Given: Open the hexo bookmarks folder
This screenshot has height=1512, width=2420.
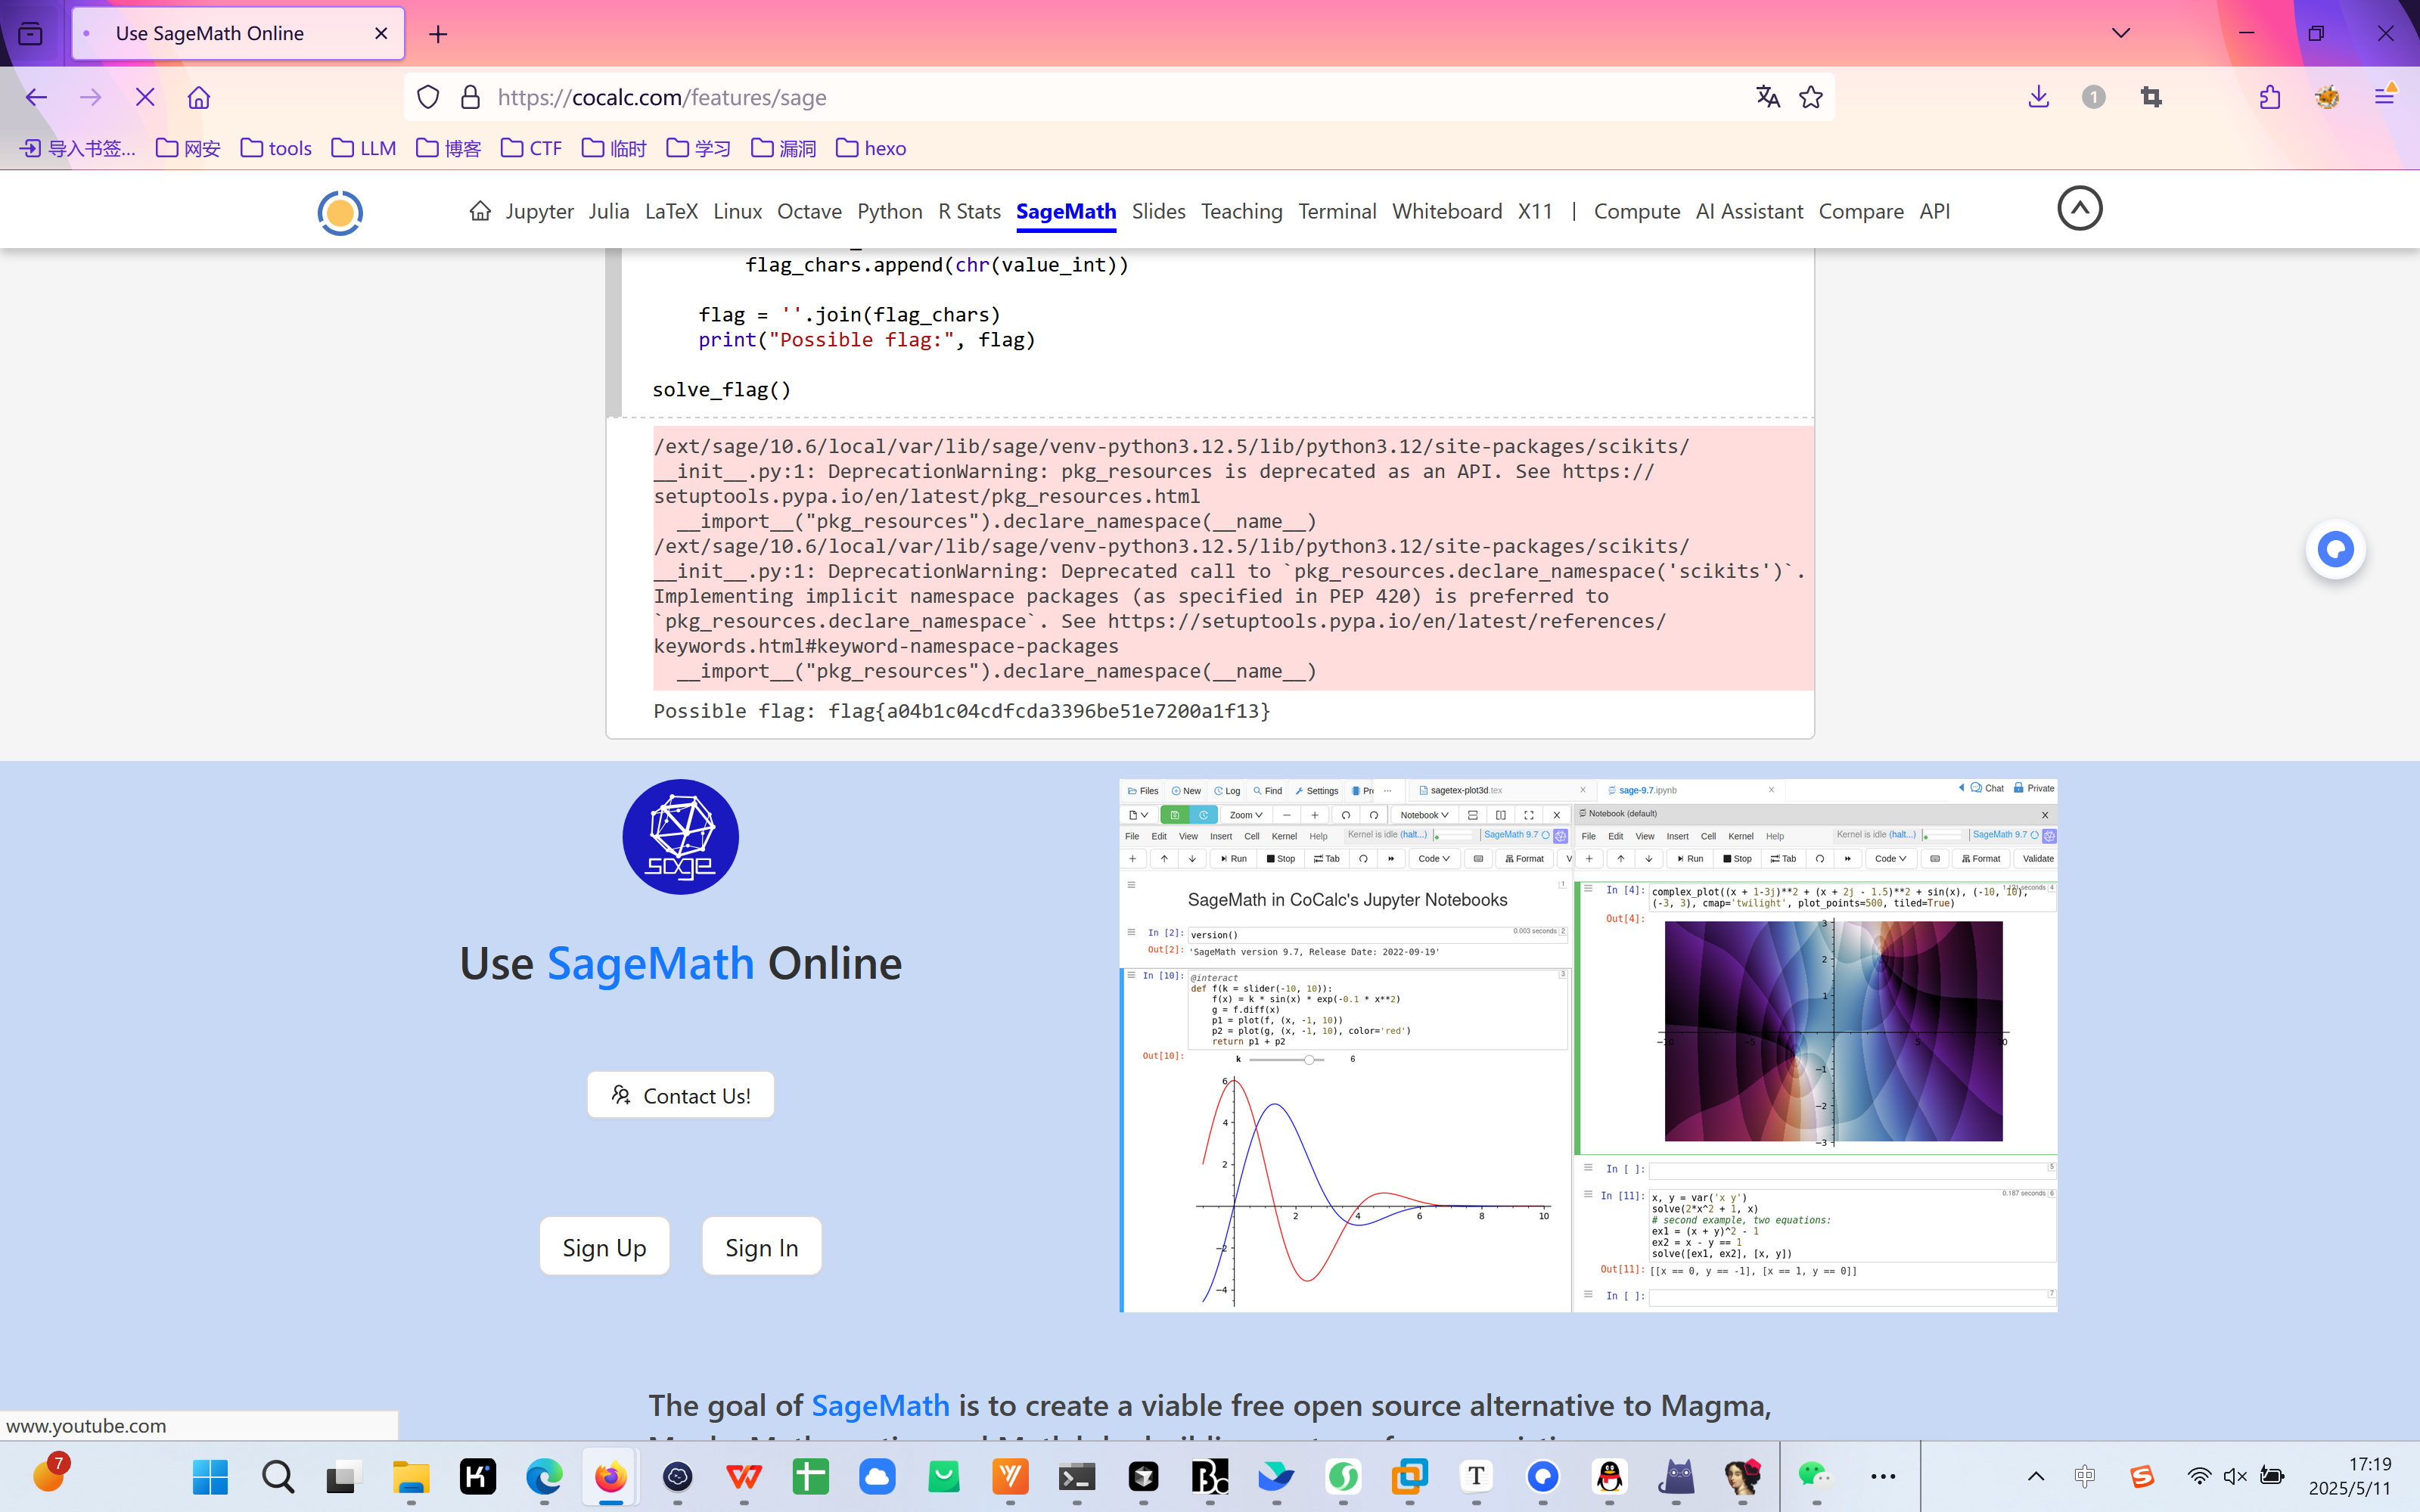Looking at the screenshot, I should click(871, 148).
